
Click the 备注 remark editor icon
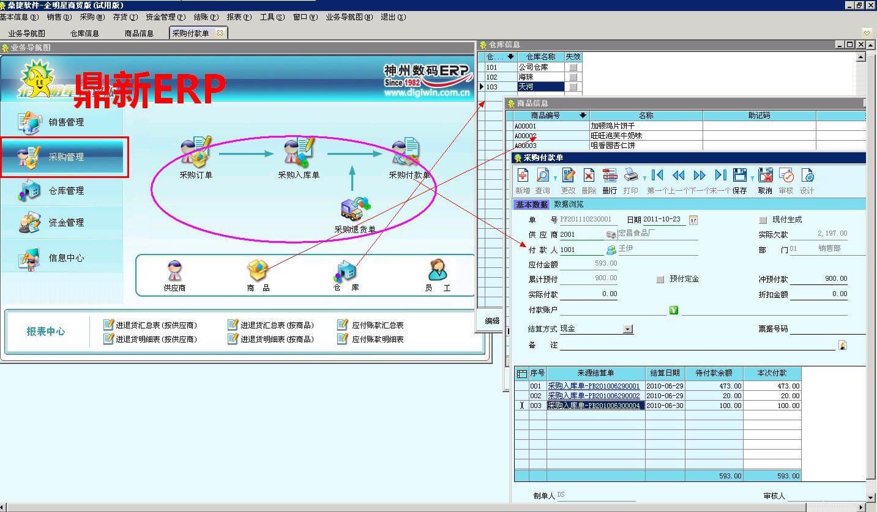pyautogui.click(x=843, y=345)
